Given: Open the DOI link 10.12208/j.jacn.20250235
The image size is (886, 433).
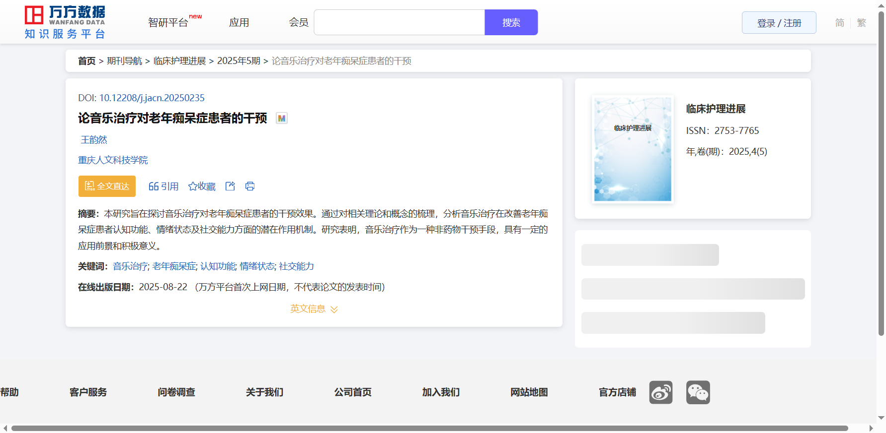Looking at the screenshot, I should [152, 98].
